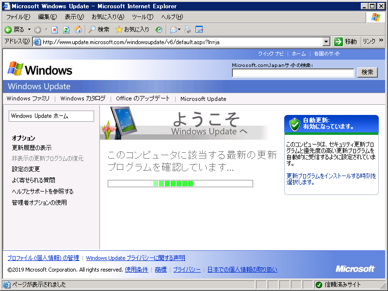Open the 表示(V) menu

point(74,17)
